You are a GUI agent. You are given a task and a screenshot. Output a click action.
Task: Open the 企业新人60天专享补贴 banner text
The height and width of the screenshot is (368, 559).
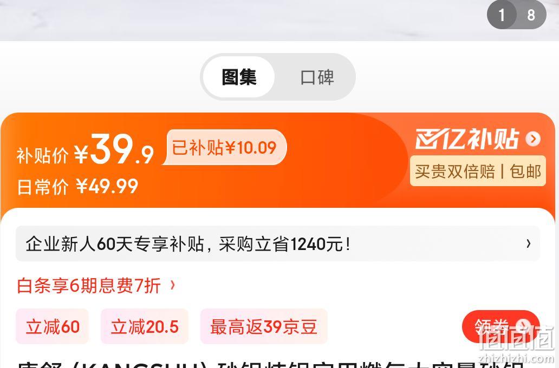(x=187, y=244)
